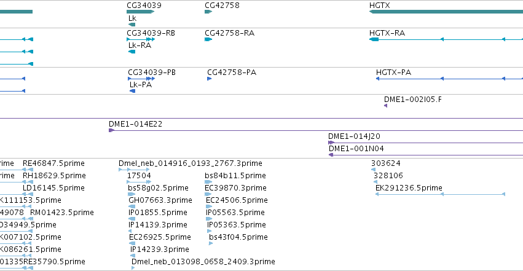Select the Lk gene label
The height and width of the screenshot is (271, 523).
point(132,18)
